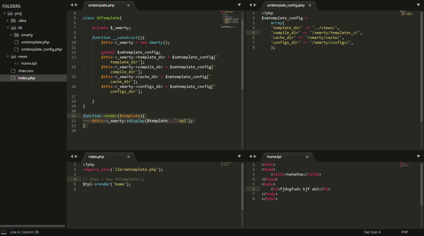The image size is (424, 236).
Task: Change Tab Size setting in status bar
Action: 372,232
